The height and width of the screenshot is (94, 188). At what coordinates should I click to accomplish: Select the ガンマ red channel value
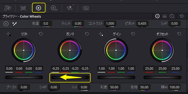tap(65, 69)
